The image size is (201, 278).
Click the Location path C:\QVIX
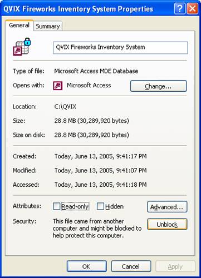coord(65,107)
